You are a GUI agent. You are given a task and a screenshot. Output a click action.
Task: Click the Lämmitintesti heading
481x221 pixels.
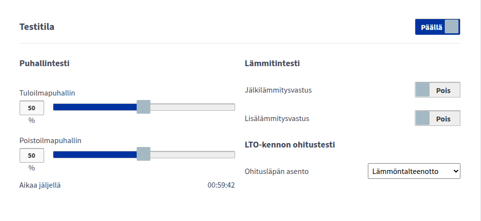(272, 63)
